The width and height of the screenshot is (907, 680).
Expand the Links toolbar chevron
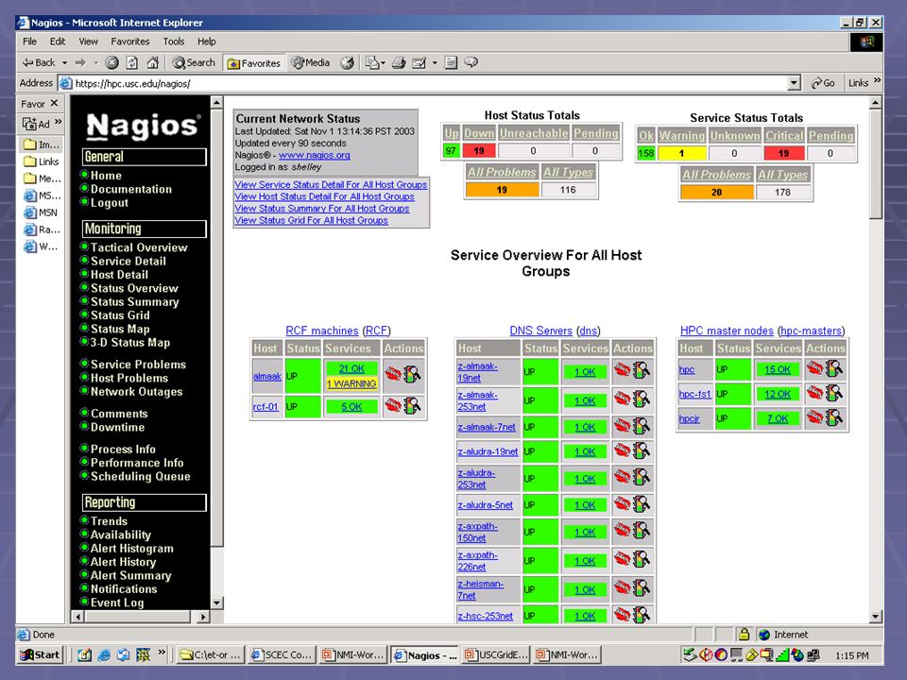878,81
